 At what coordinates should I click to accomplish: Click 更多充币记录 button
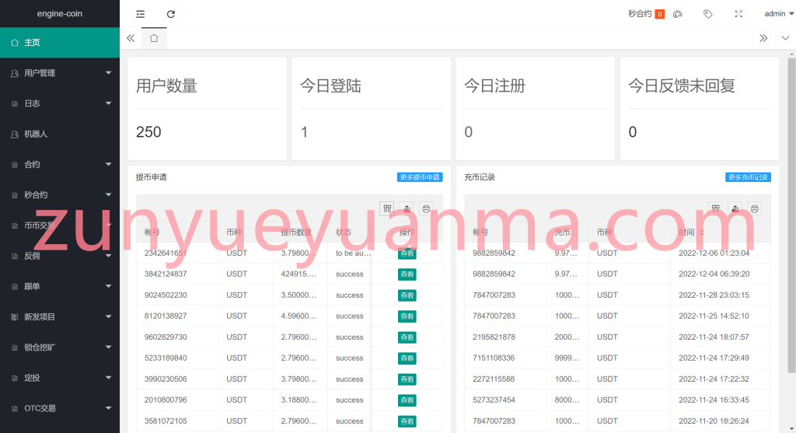749,177
